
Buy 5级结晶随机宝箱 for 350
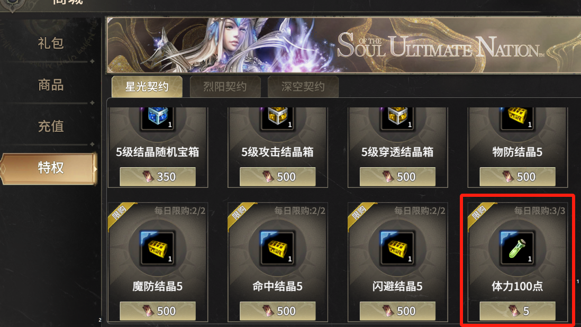pos(158,177)
